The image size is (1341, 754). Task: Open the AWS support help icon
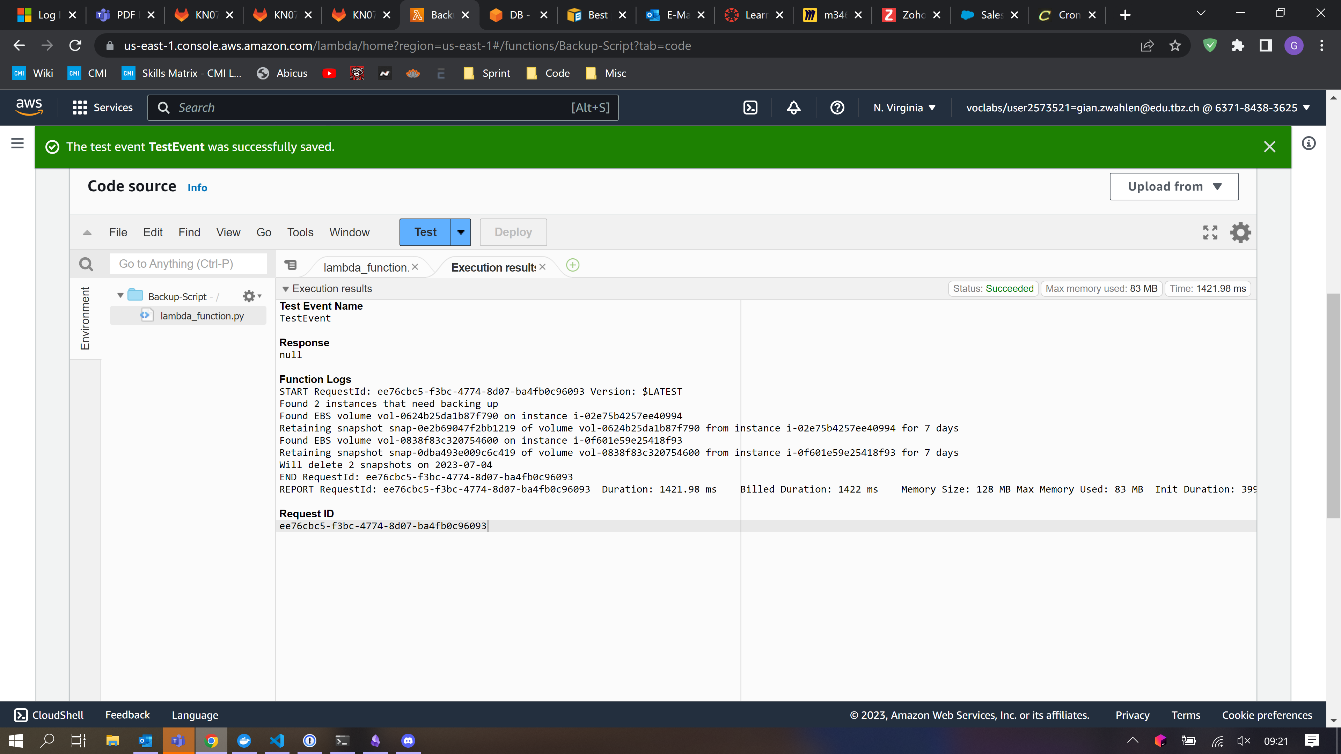tap(837, 108)
